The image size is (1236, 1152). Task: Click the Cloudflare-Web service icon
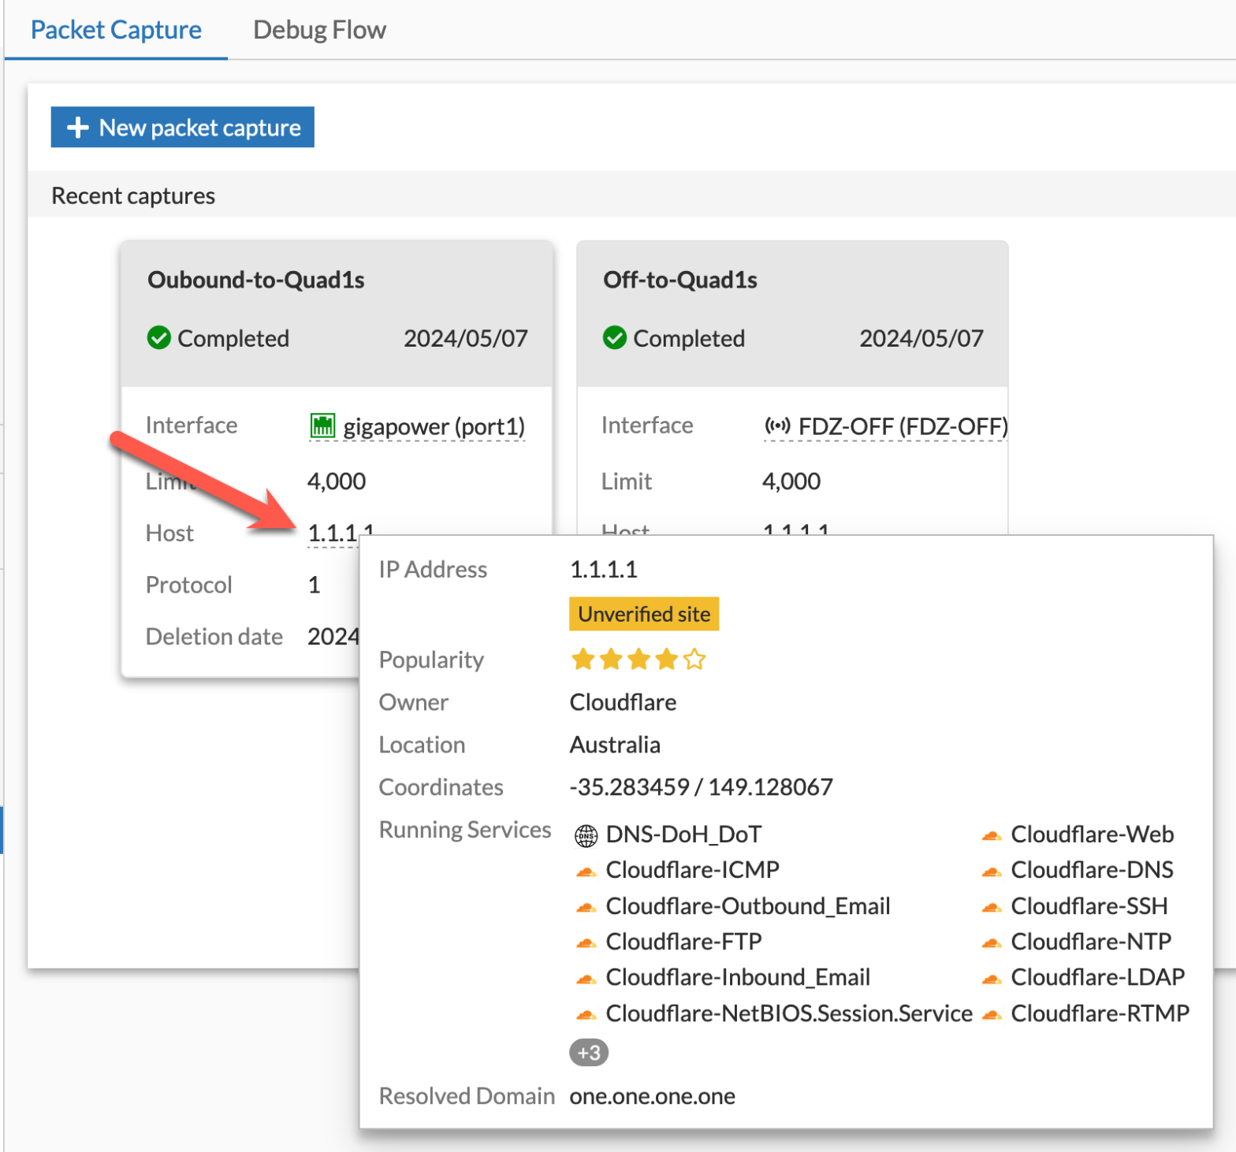pos(992,836)
